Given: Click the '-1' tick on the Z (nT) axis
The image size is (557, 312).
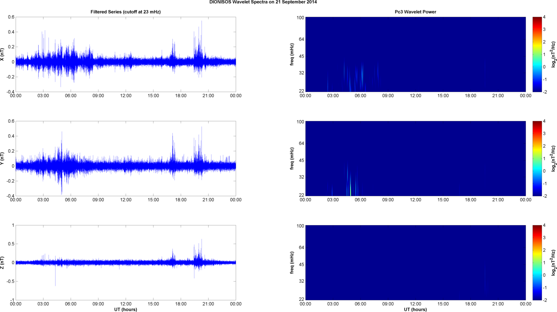Looking at the screenshot, I should pos(12,300).
